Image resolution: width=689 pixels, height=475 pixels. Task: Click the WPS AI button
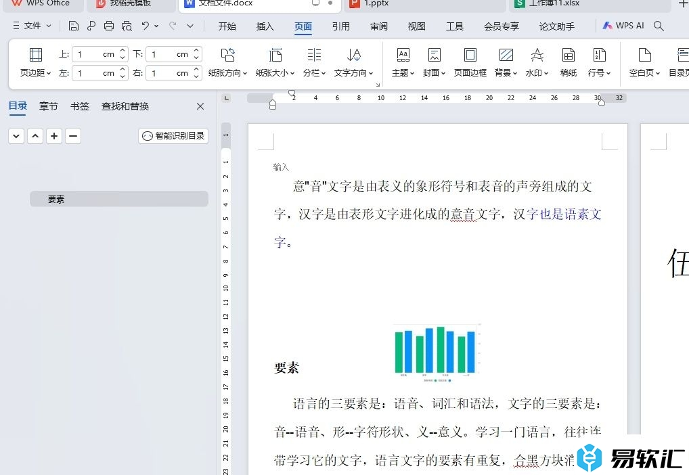[623, 26]
